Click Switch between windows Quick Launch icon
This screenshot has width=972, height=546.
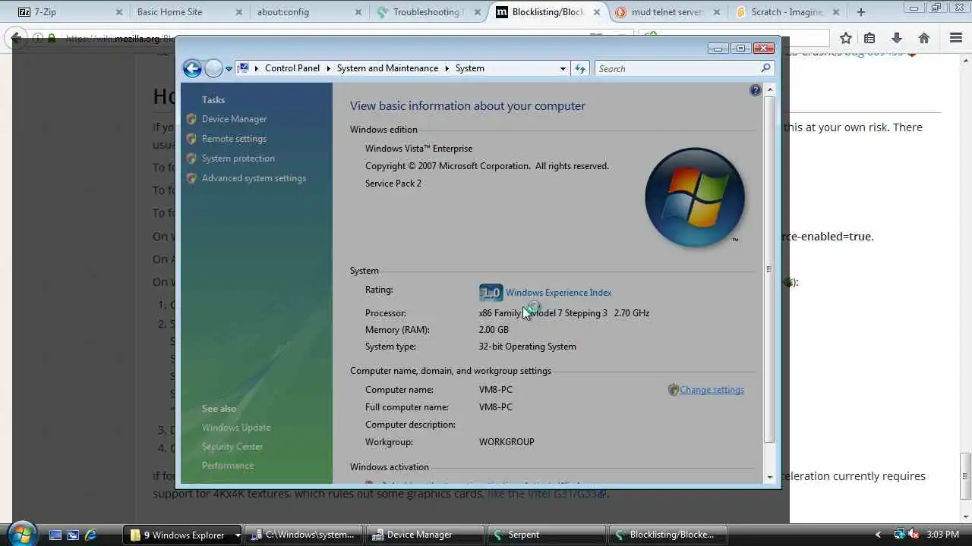[x=73, y=535]
